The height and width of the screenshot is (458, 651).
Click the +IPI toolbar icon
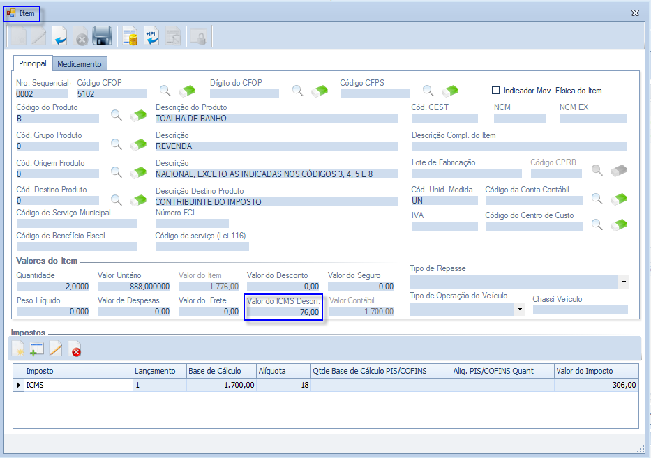[151, 36]
